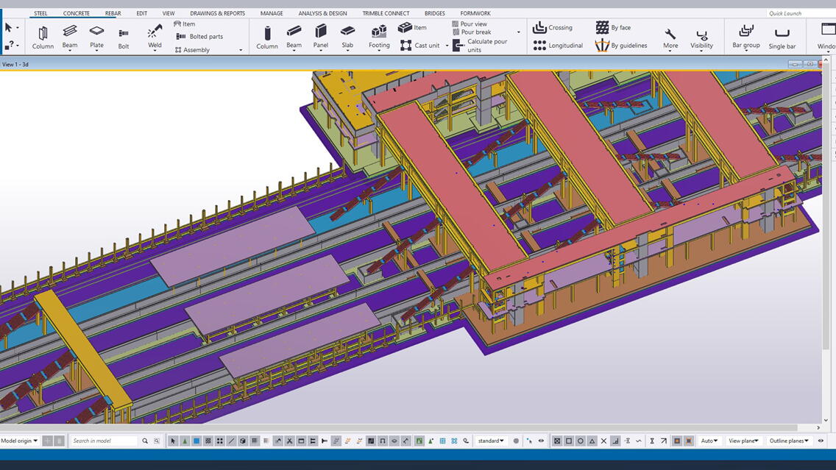
Task: Choose the Bolt tool in ribbon
Action: tap(124, 35)
